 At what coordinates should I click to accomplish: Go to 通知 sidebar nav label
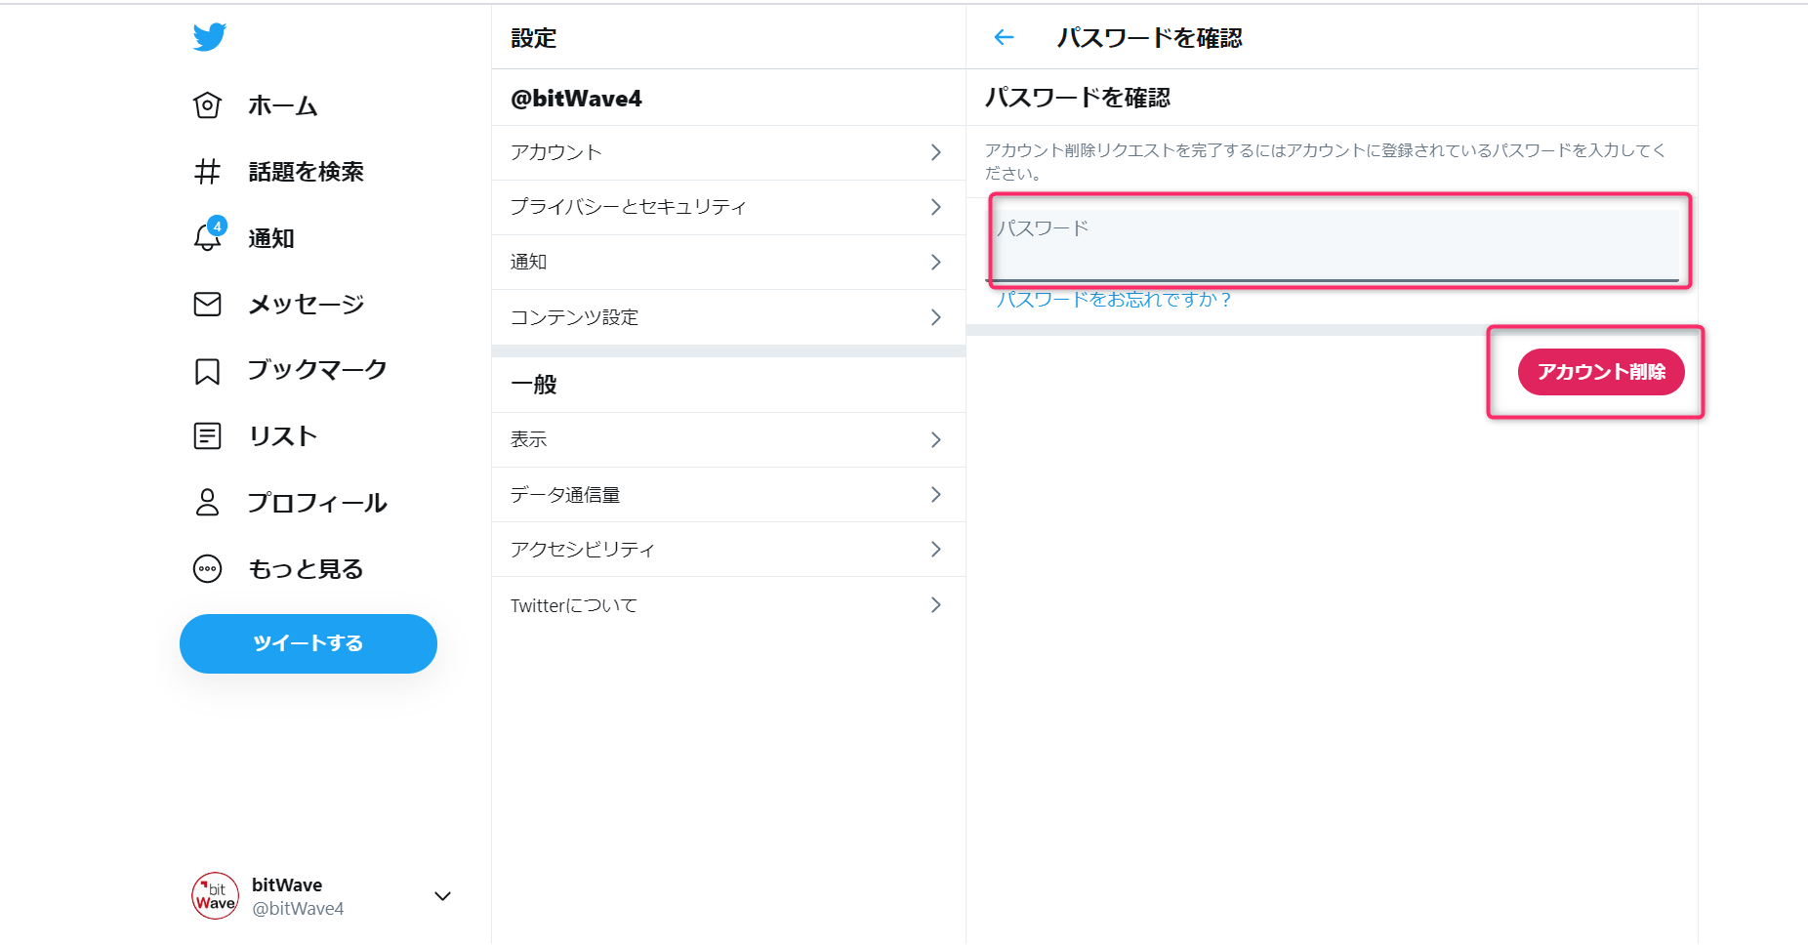coord(271,238)
